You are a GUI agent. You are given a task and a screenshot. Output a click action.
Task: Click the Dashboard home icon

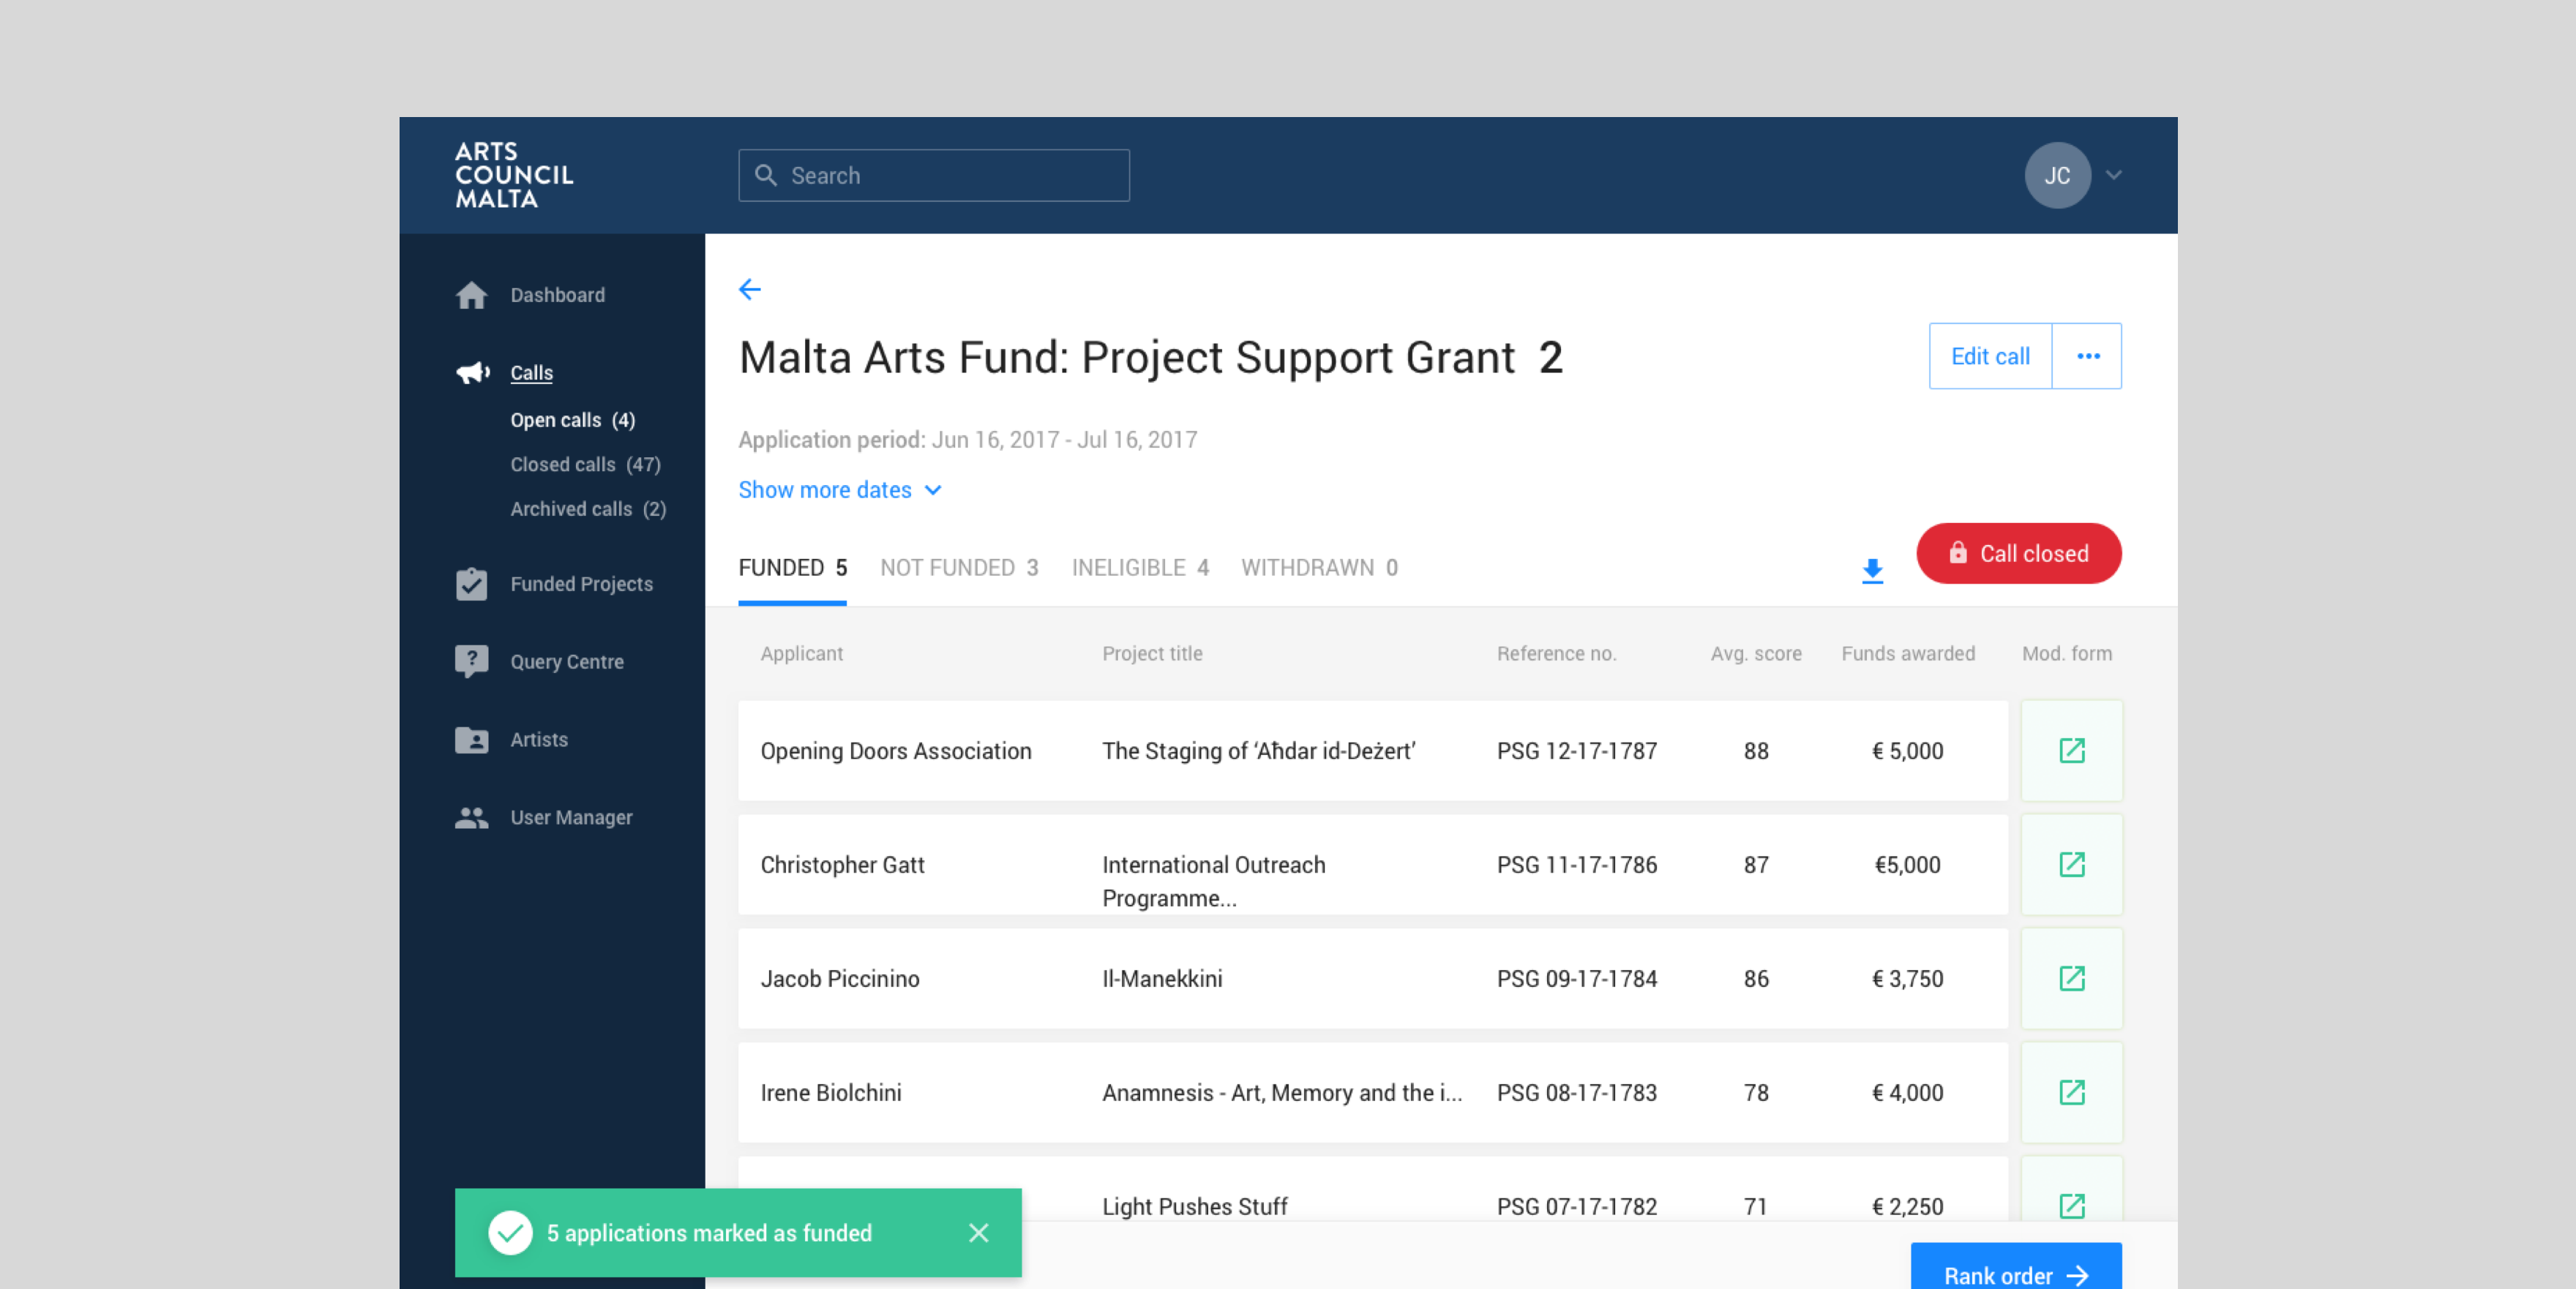pyautogui.click(x=471, y=295)
